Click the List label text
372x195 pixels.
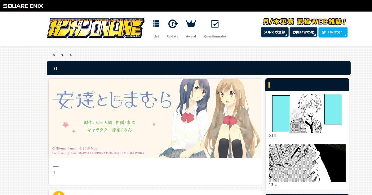pos(156,37)
